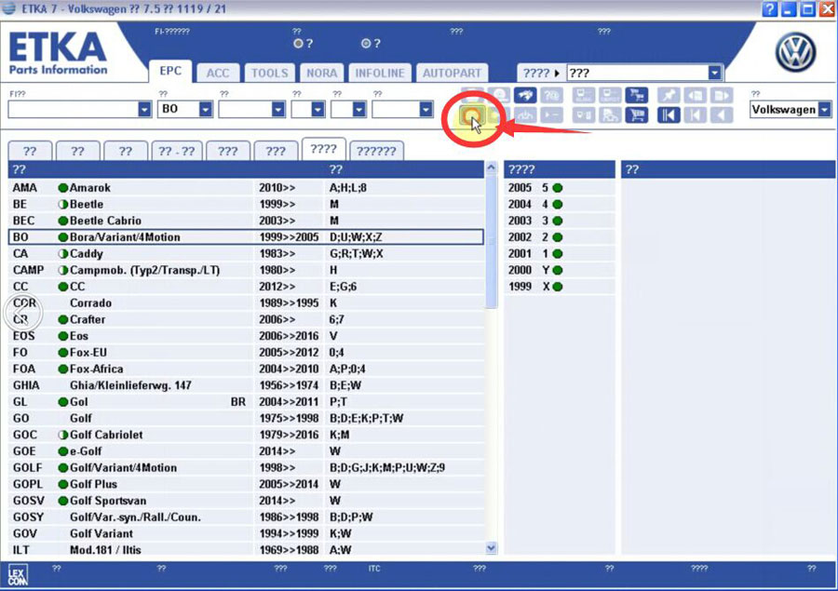The image size is (838, 591).
Task: Select the left radio button in header
Action: tap(298, 44)
